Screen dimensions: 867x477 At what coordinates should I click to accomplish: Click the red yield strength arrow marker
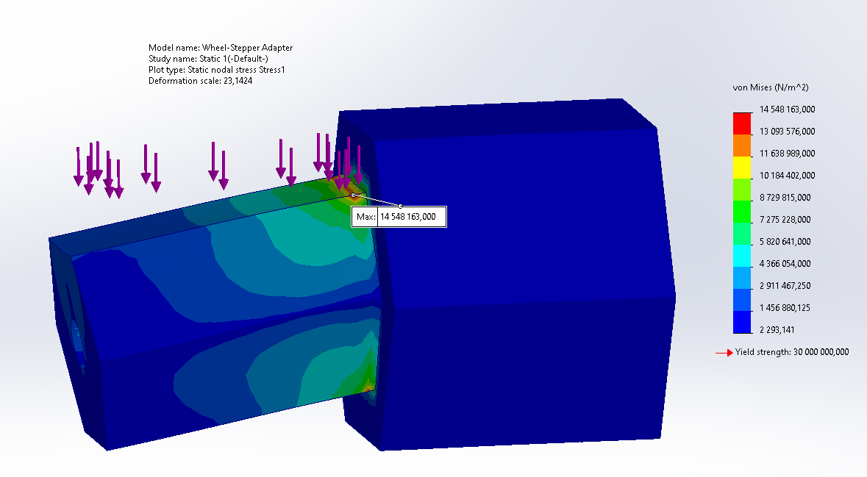tap(724, 353)
